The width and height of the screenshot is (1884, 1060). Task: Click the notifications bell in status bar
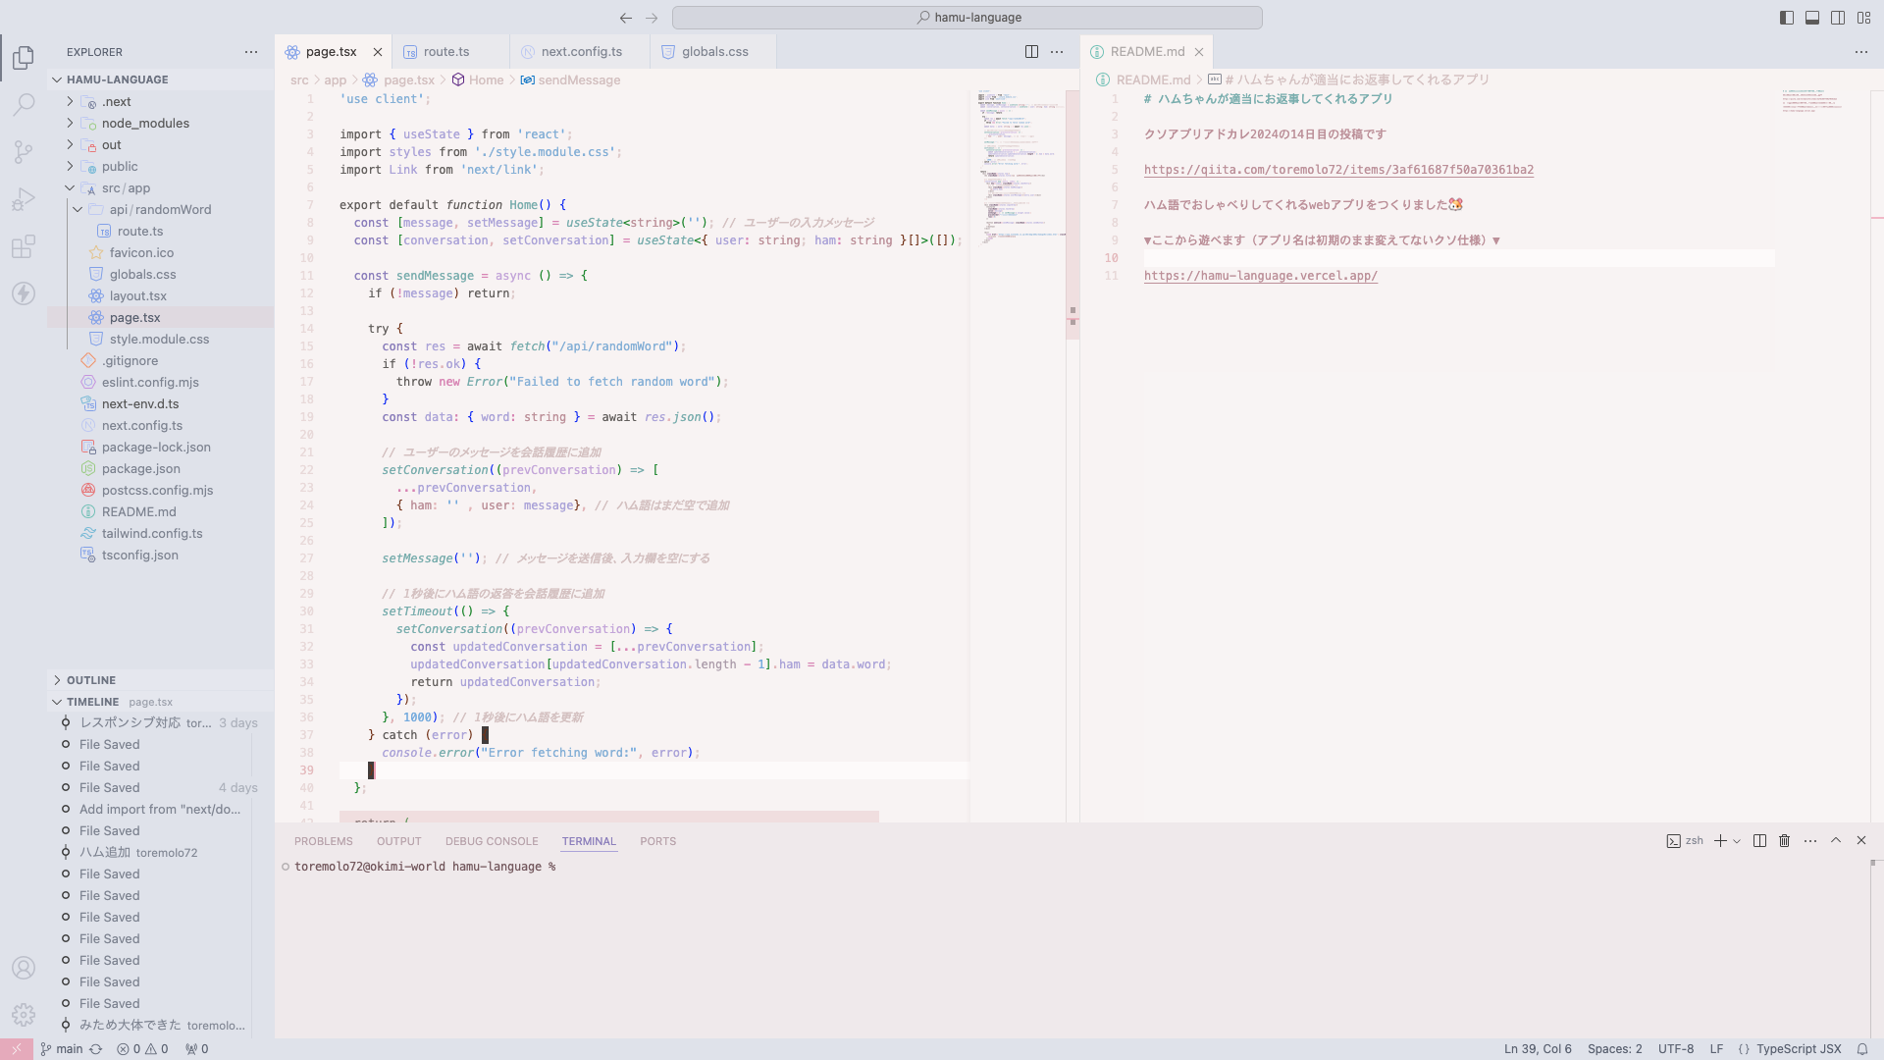tap(1861, 1049)
